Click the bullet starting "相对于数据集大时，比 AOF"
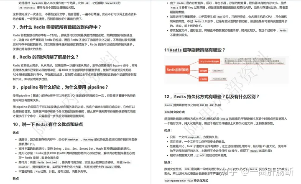 pyautogui.click(x=199, y=156)
